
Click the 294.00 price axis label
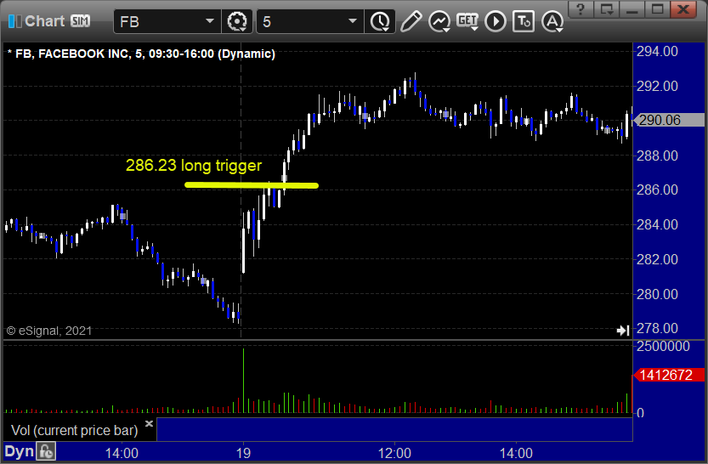[657, 52]
